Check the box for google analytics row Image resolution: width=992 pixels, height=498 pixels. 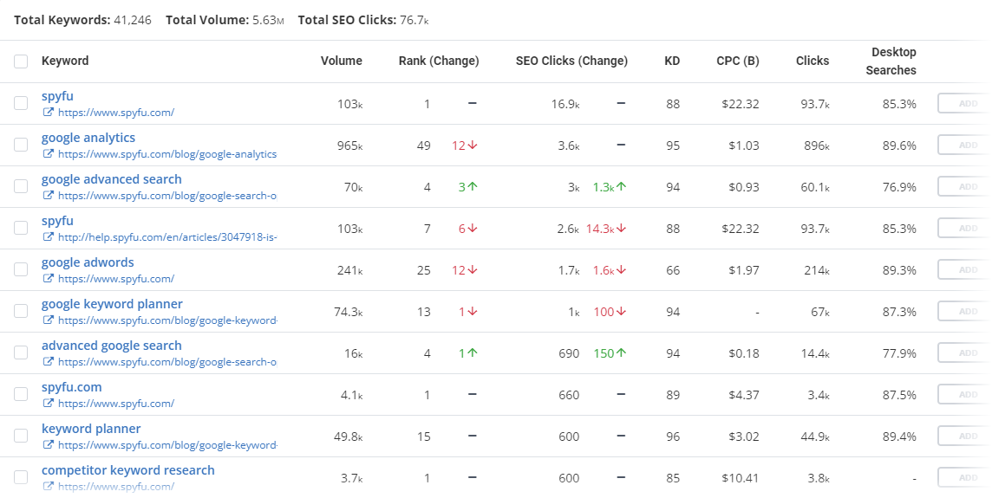point(21,145)
